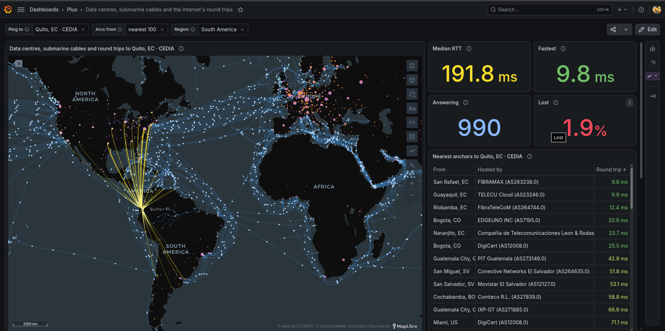Show info for Ping to variable
This screenshot has width=665, height=331.
coord(27,29)
